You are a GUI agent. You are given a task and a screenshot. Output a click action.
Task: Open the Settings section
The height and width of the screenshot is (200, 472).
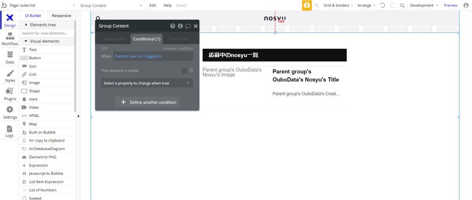click(x=10, y=113)
